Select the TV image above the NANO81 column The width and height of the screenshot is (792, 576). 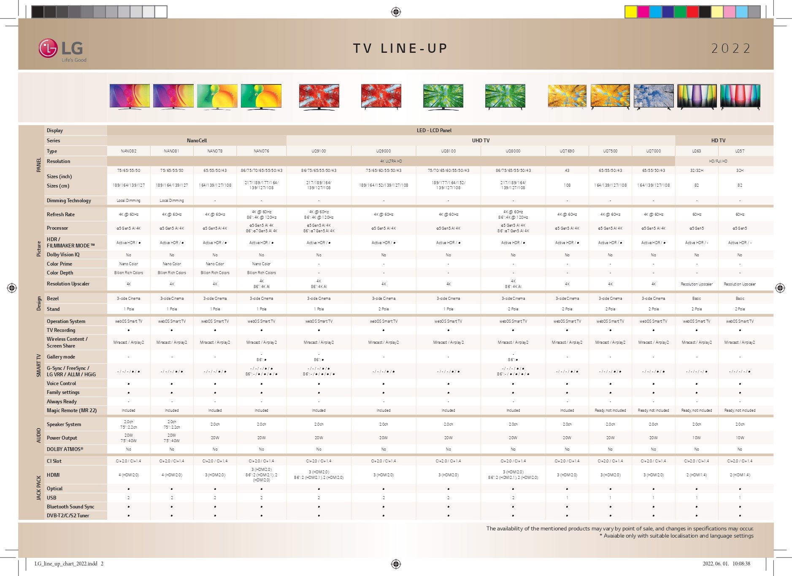coord(173,97)
